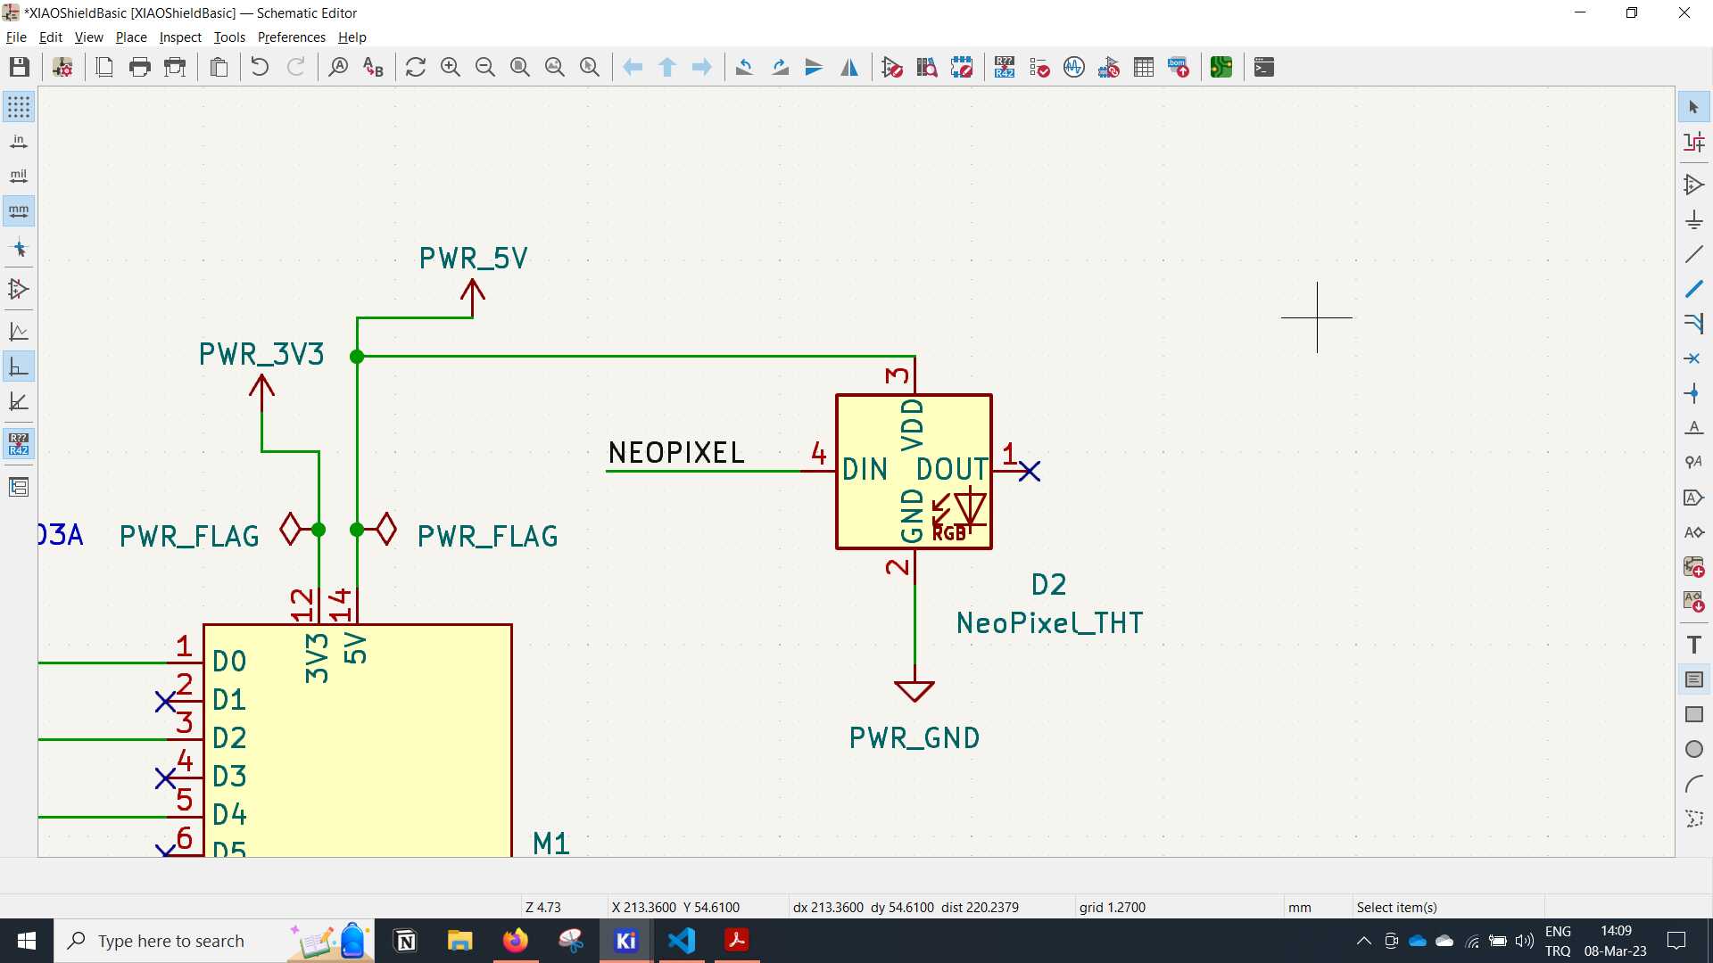This screenshot has width=1713, height=963.
Task: Click the Save button in toolbar
Action: (18, 67)
